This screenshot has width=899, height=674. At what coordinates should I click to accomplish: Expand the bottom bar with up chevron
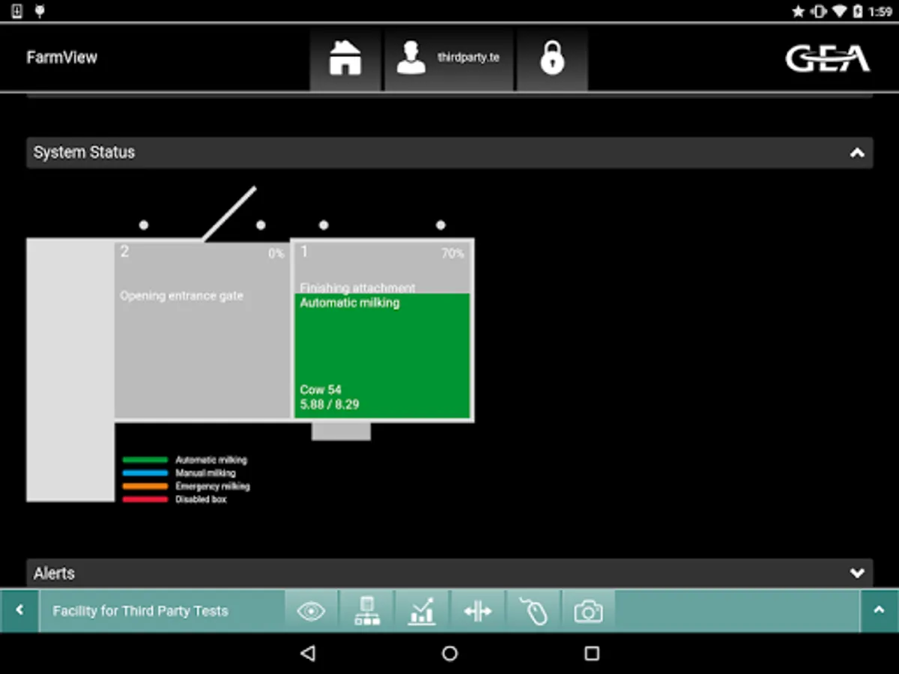[x=880, y=610]
